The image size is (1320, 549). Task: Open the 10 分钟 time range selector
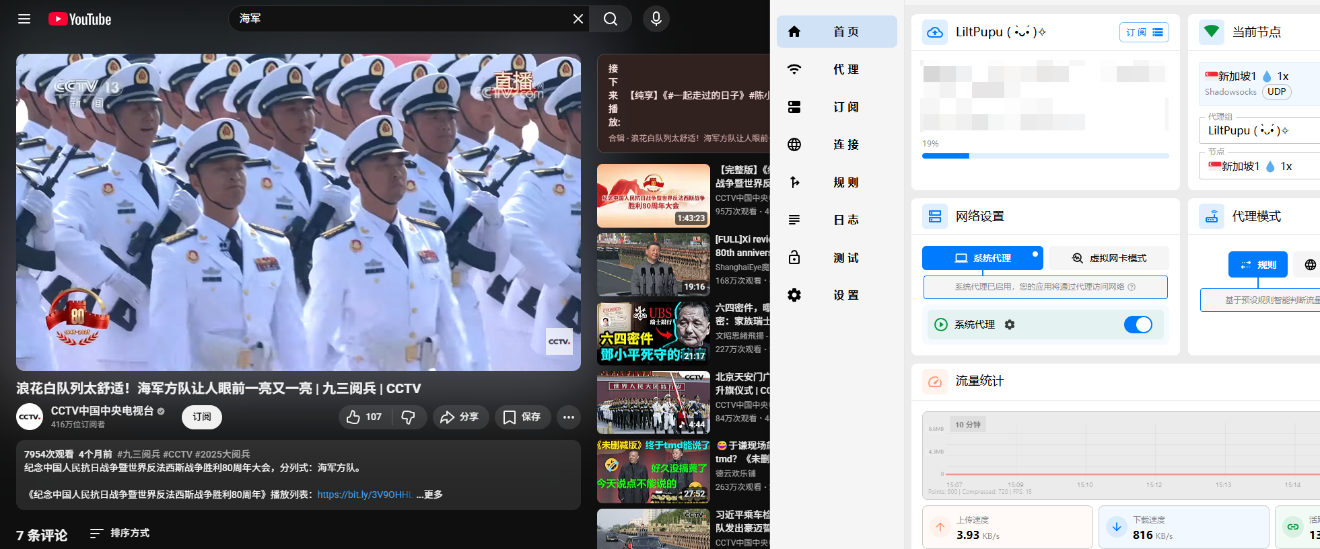pos(968,425)
